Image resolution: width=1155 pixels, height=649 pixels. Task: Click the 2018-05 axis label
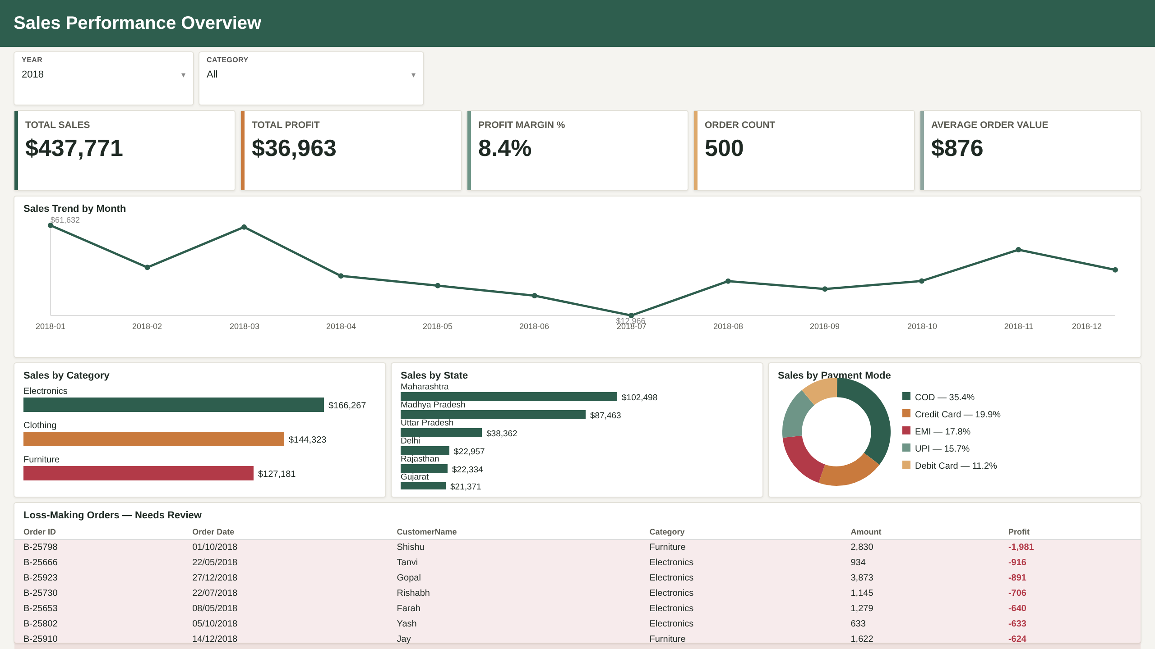coord(438,326)
